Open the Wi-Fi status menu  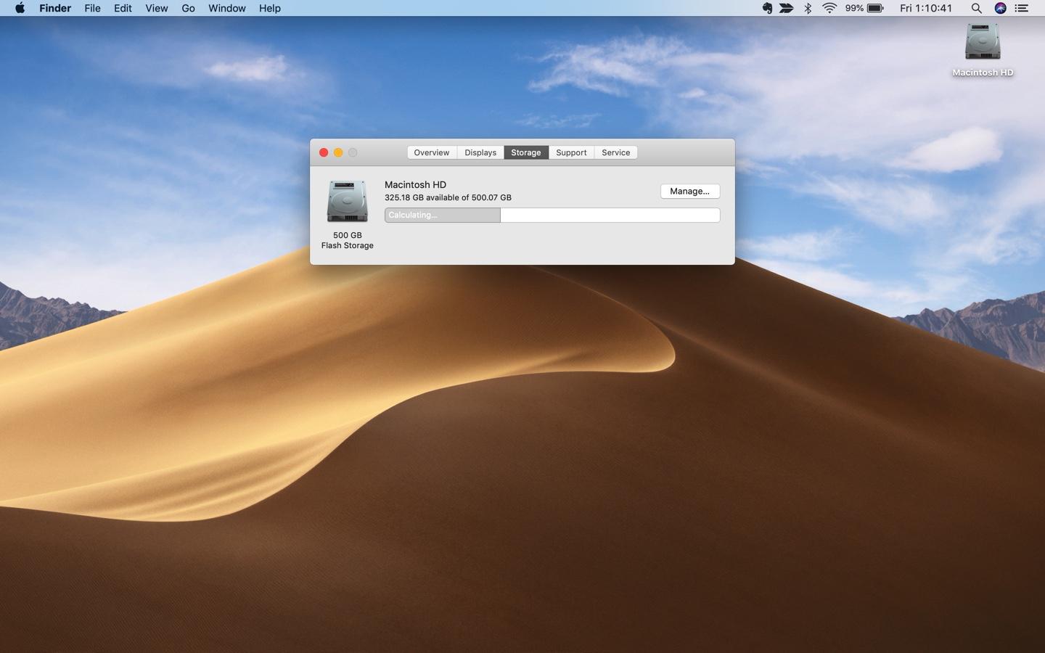(829, 8)
